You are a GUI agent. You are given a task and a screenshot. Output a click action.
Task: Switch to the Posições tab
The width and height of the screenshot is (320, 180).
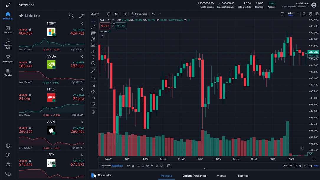[166, 176]
